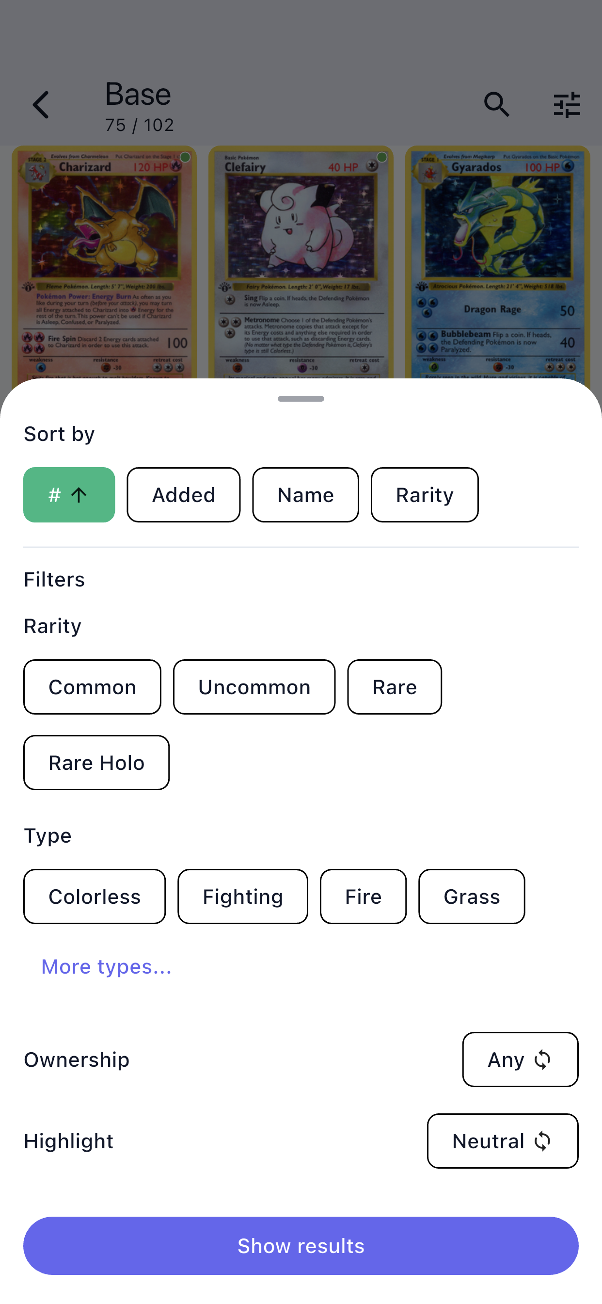The width and height of the screenshot is (602, 1304).
Task: Change Highlight from Neutral setting
Action: [x=502, y=1141]
